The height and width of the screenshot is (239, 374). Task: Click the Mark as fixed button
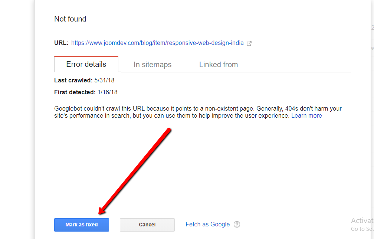[x=82, y=225]
